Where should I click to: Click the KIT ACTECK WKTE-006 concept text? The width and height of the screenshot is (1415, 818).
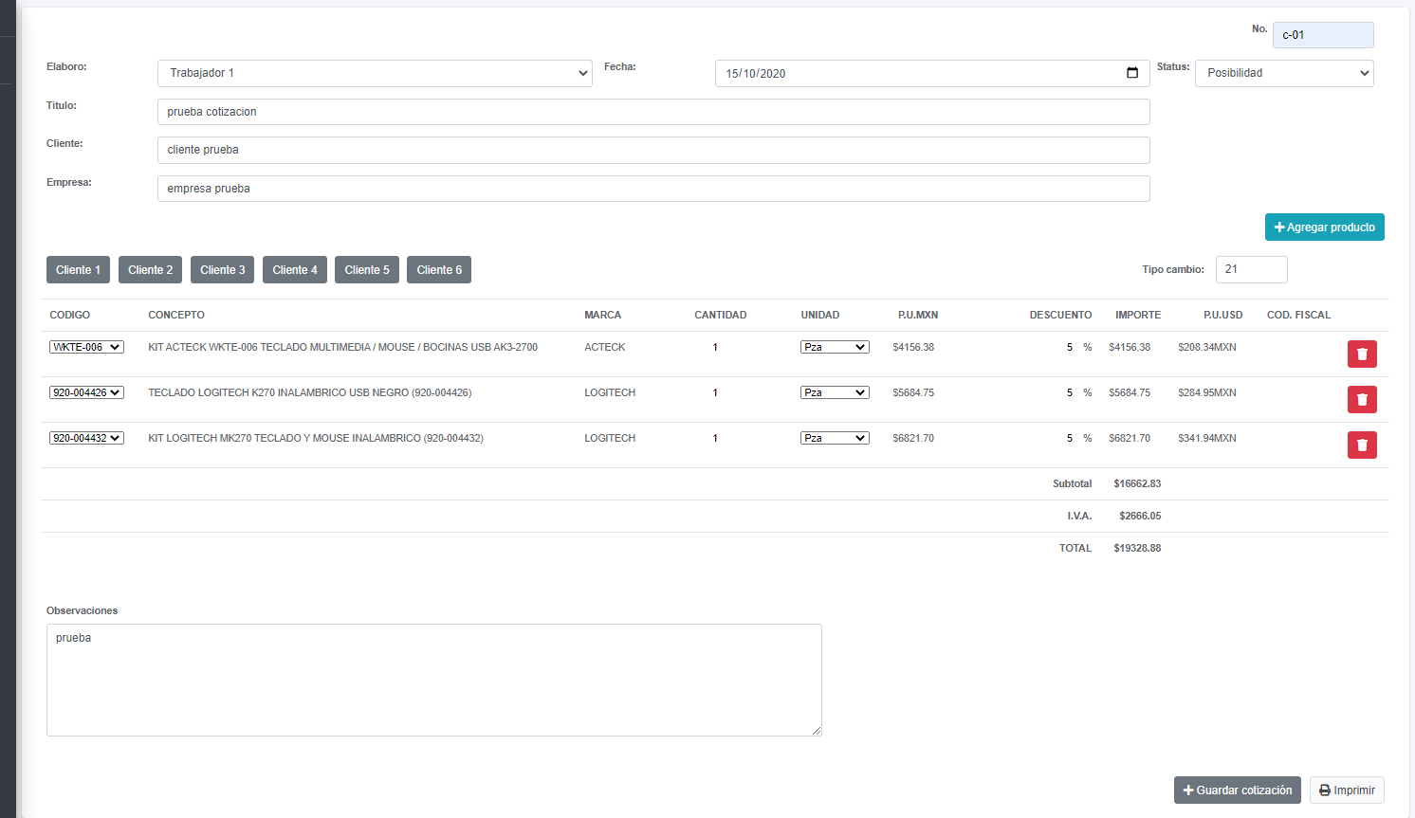coord(342,347)
